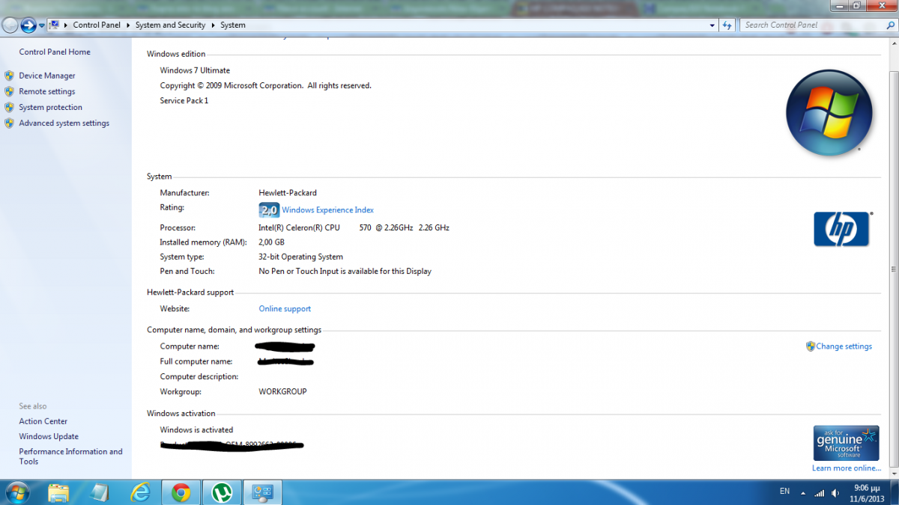This screenshot has width=899, height=505.
Task: Click the Back navigation arrow button
Action: 10,25
